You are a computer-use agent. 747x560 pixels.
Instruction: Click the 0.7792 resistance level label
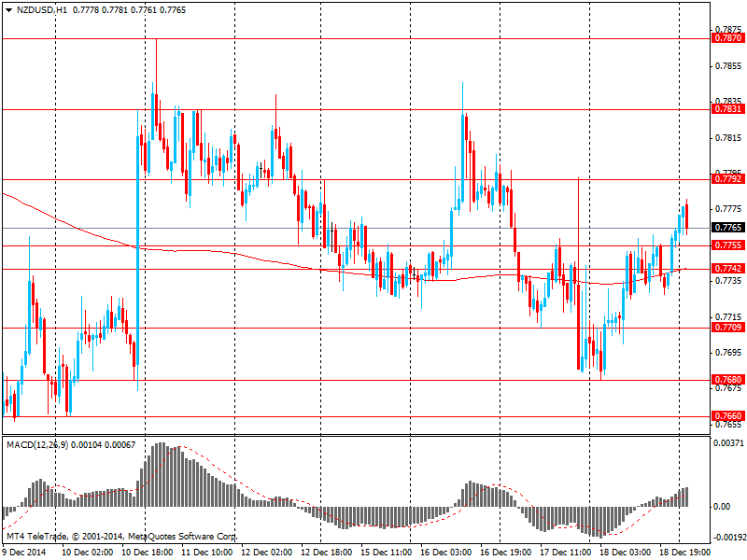(727, 178)
